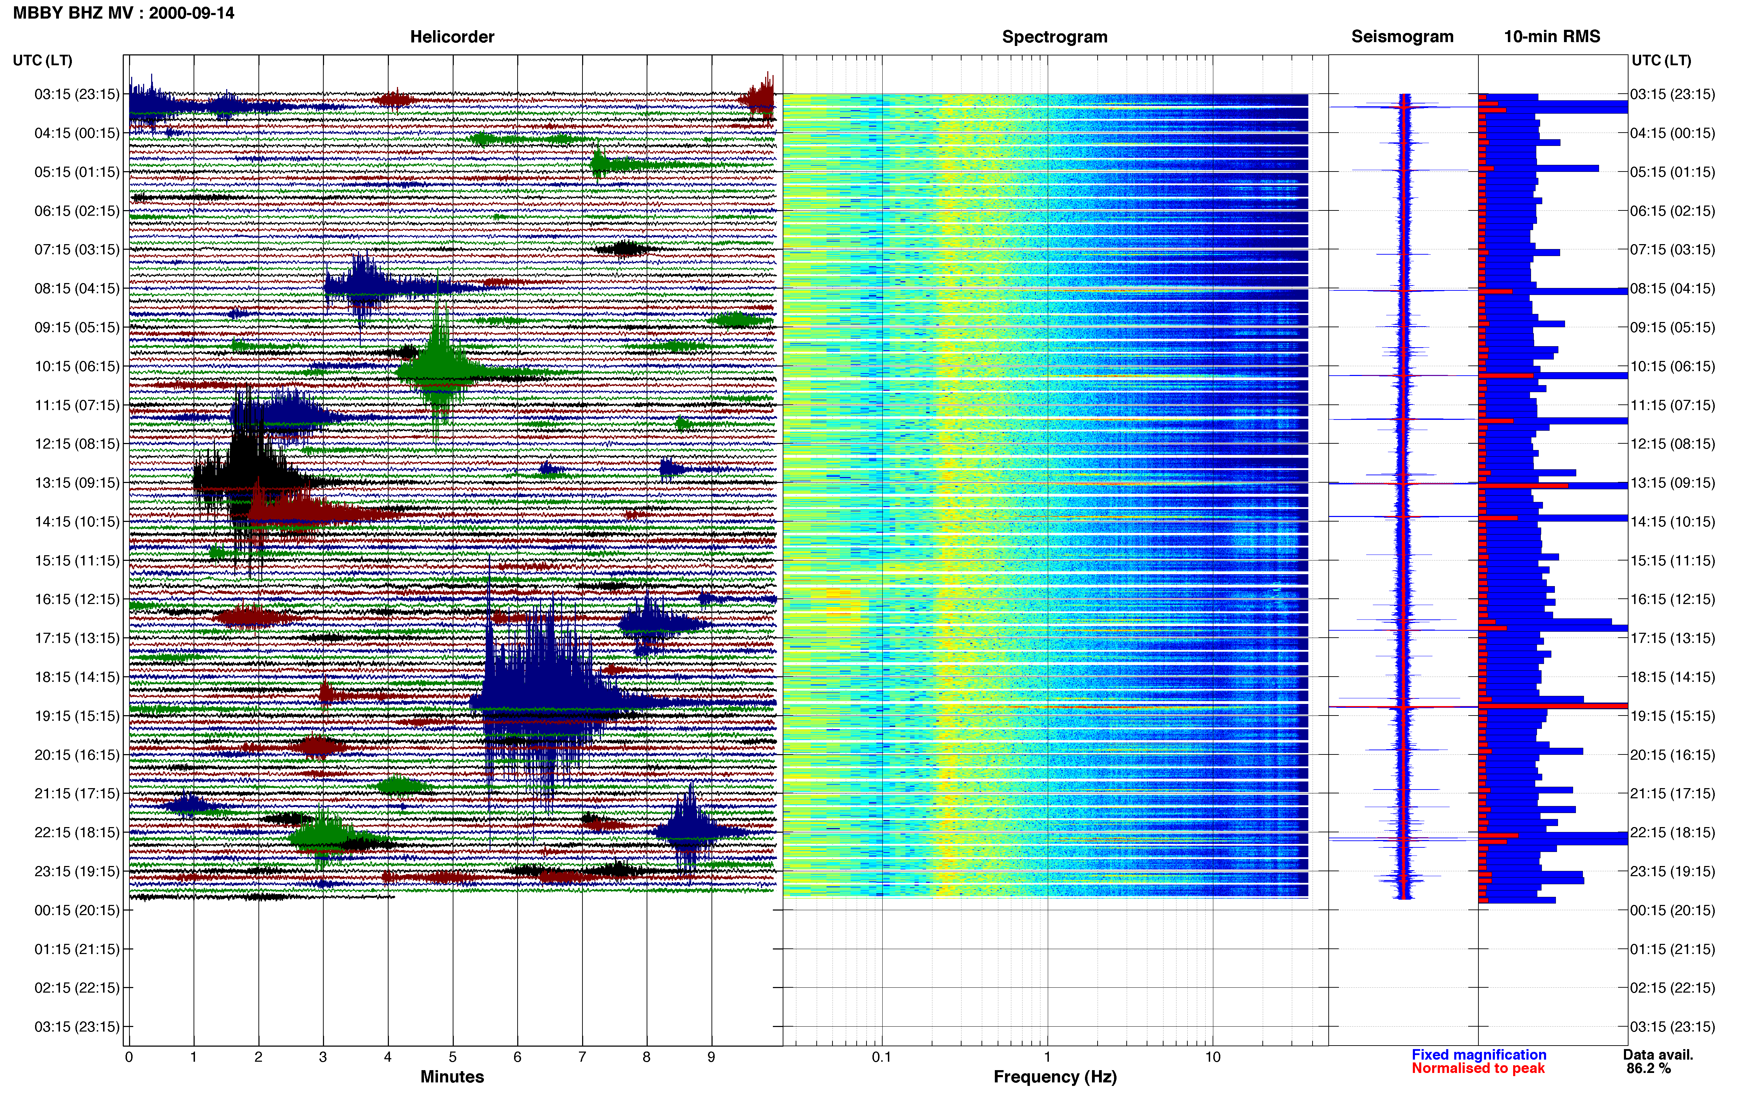1760x1101 pixels.
Task: Click left time label 00:15 (20:15)
Action: coord(76,909)
